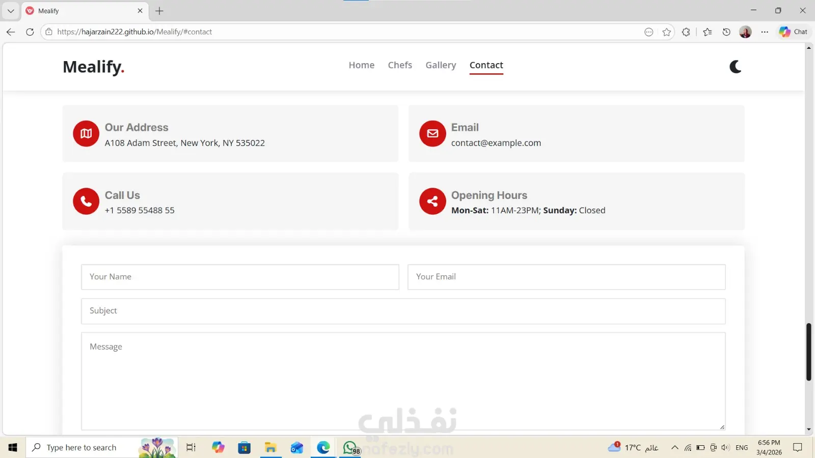Screen dimensions: 815x458
Task: Click the 'Mon-Sat: 11AM-23PM' hours text
Action: pyautogui.click(x=496, y=210)
